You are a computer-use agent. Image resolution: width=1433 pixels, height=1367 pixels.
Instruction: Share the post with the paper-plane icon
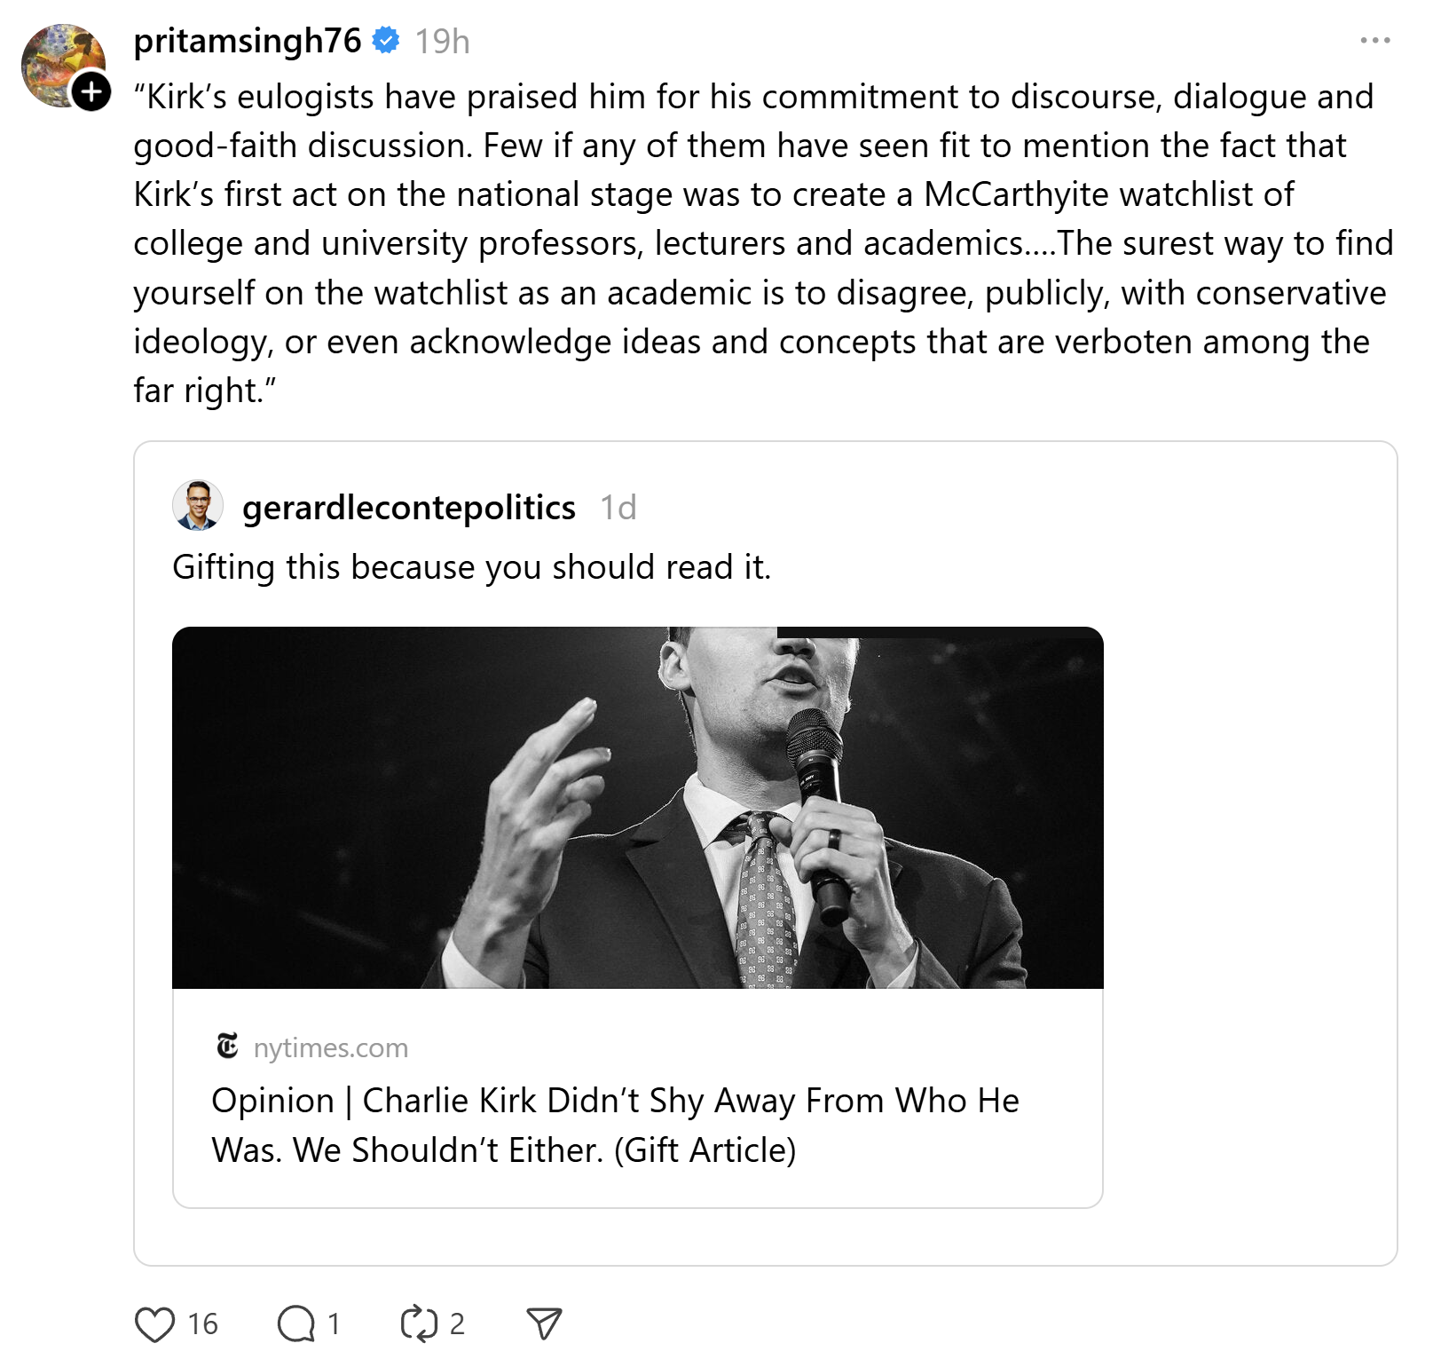click(544, 1324)
